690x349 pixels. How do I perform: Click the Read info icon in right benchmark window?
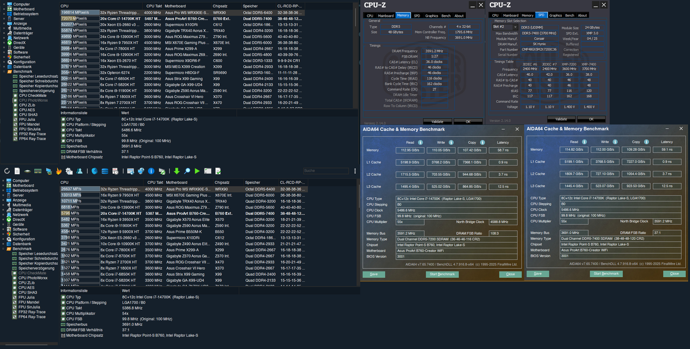pyautogui.click(x=584, y=142)
